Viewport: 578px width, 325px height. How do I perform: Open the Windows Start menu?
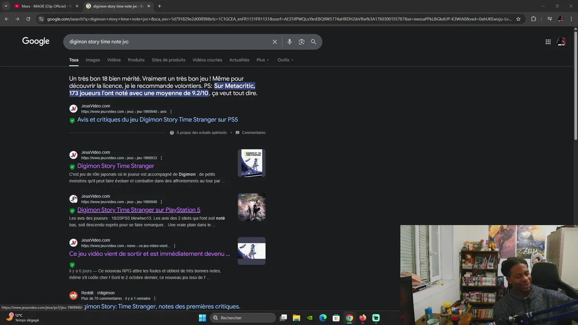(202, 318)
